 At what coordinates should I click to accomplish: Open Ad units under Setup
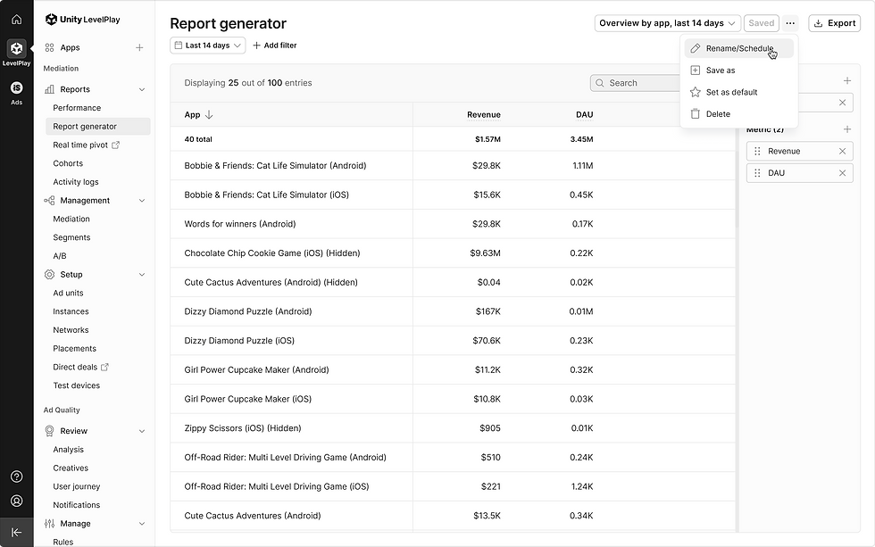pyautogui.click(x=68, y=294)
